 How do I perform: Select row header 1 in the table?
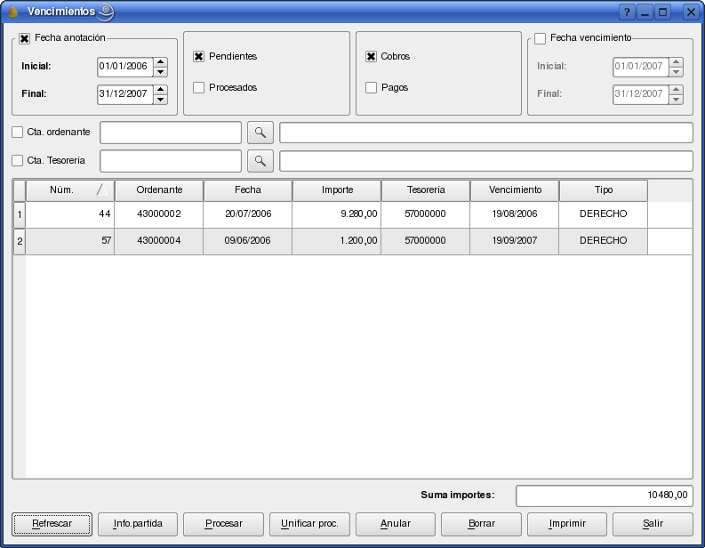[20, 214]
